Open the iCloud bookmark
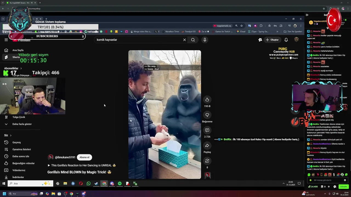 pos(241,31)
